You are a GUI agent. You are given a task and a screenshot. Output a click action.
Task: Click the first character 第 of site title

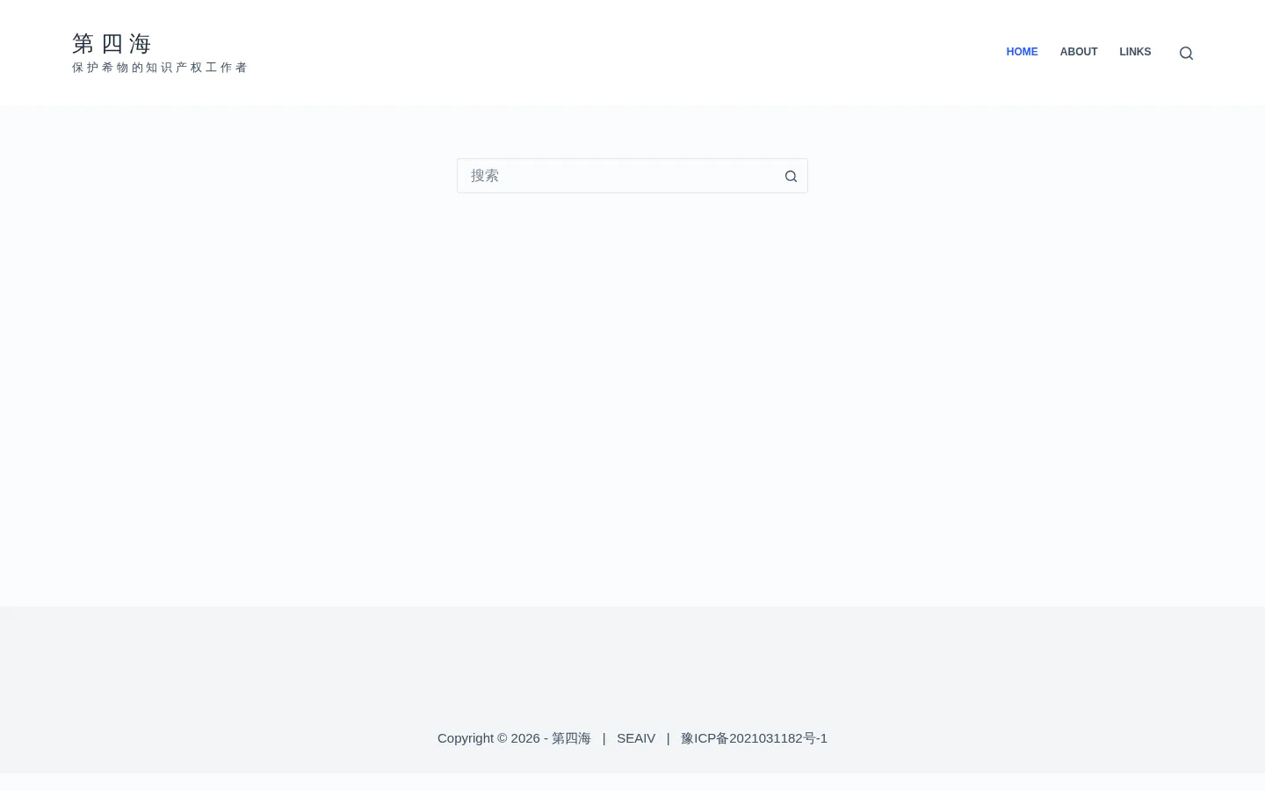coord(83,43)
